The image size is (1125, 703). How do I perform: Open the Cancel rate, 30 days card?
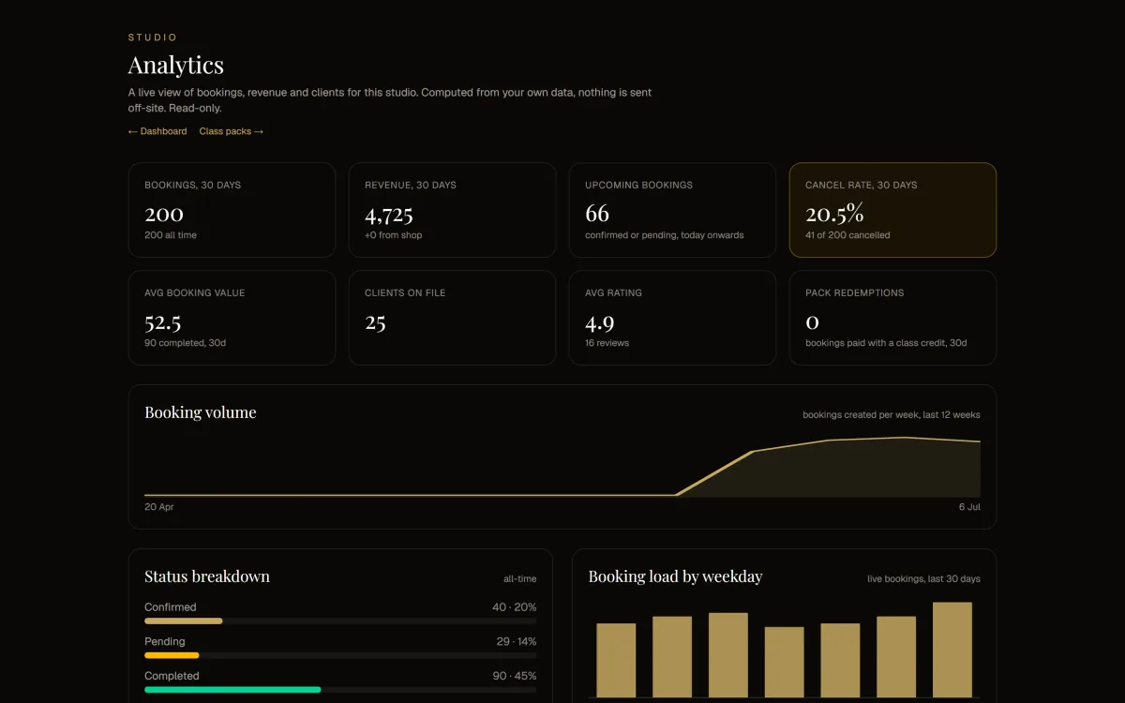coord(892,210)
